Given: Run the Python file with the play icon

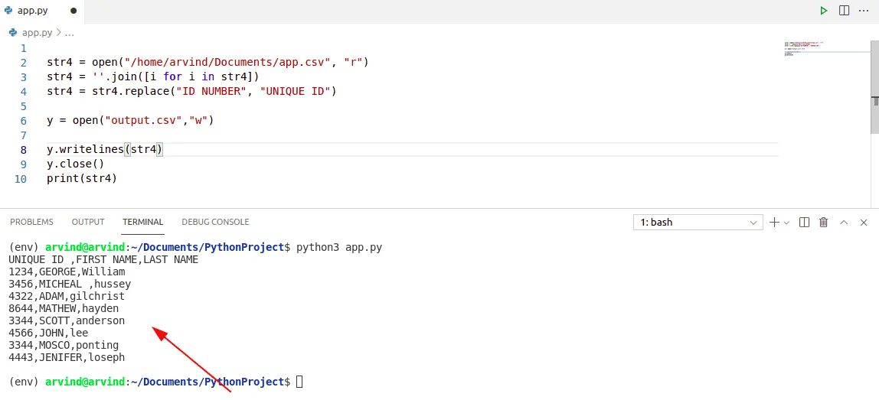Looking at the screenshot, I should (824, 11).
